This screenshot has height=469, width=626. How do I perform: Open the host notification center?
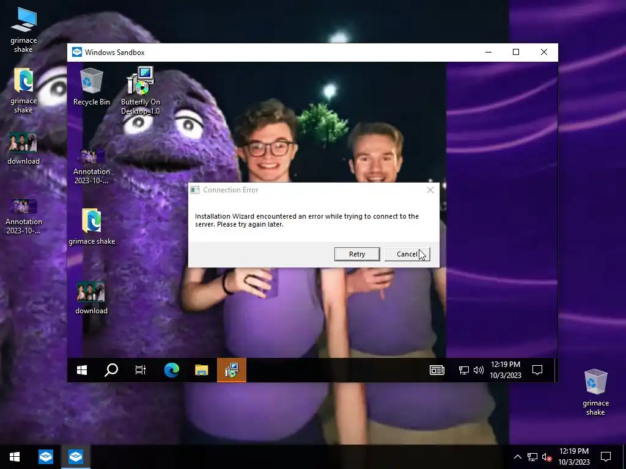[606, 457]
